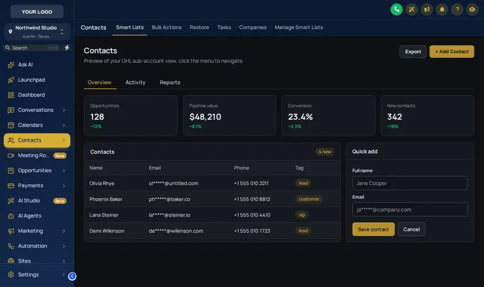484x287 pixels.
Task: Expand the Automation submenu chevron
Action: (x=64, y=246)
